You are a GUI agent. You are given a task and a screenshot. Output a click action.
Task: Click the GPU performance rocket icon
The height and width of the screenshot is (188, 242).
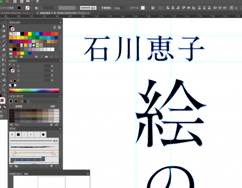point(37,1)
